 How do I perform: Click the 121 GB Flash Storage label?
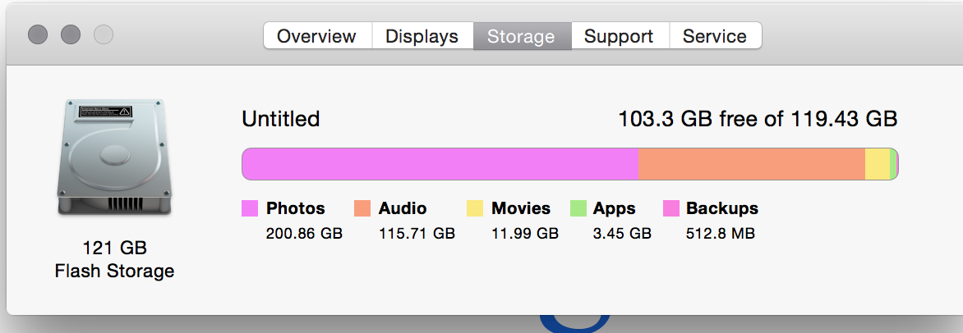pos(114,259)
